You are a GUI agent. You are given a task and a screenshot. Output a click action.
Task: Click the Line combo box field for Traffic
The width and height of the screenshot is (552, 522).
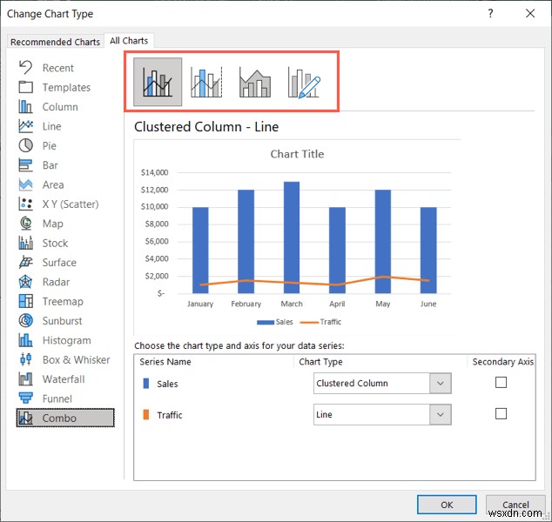(382, 414)
